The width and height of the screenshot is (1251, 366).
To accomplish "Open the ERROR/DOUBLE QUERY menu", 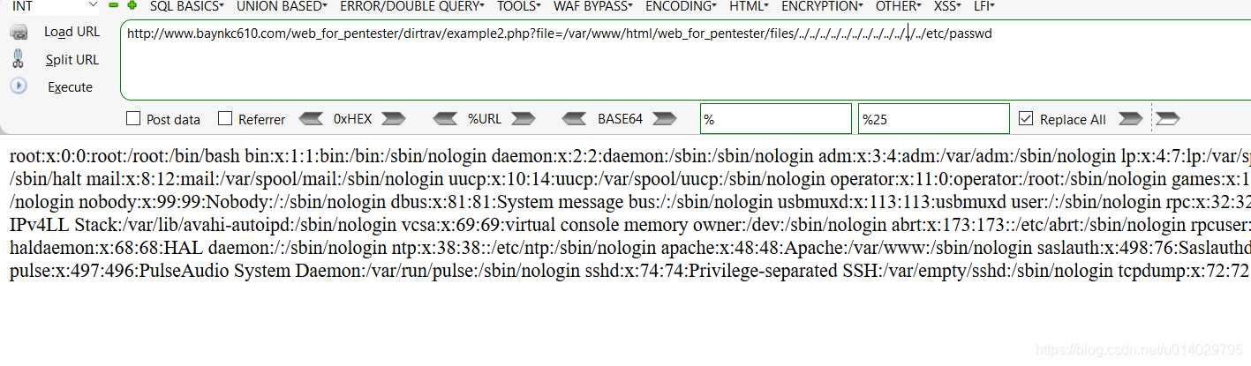I will (411, 5).
